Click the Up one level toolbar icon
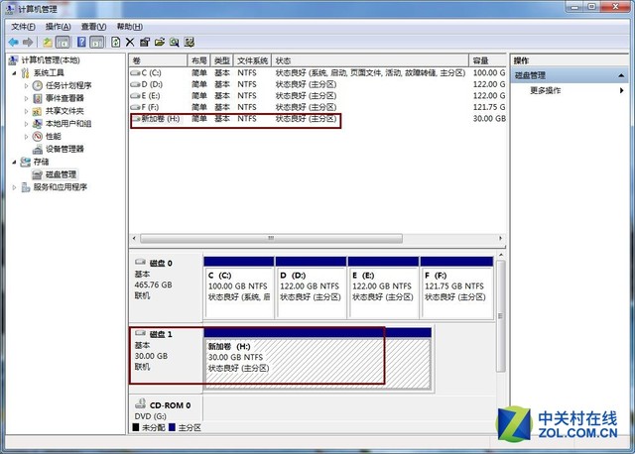The height and width of the screenshot is (454, 635). coord(47,43)
